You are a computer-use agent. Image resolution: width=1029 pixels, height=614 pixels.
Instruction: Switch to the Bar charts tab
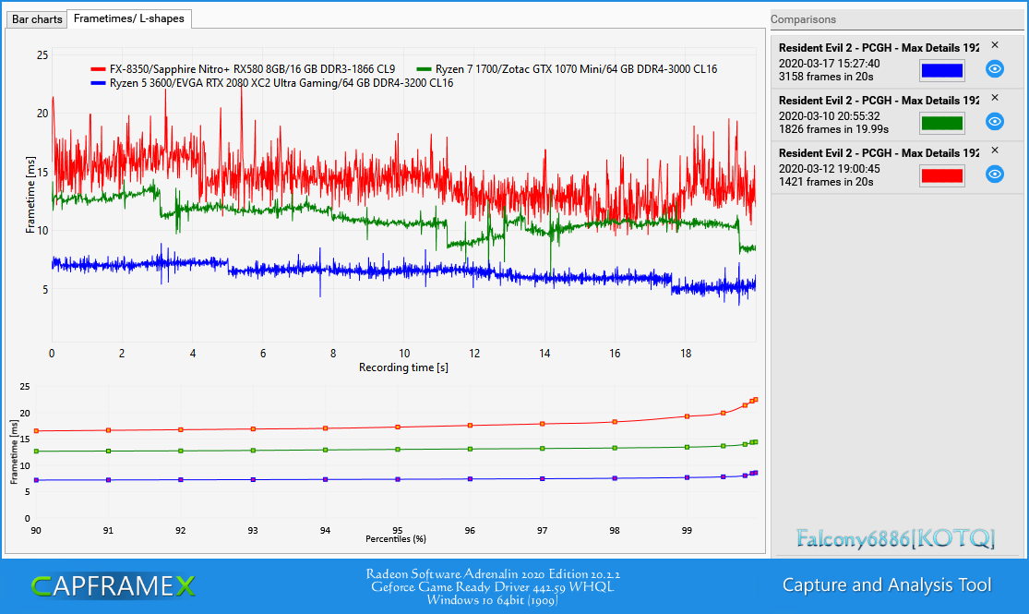coord(37,19)
